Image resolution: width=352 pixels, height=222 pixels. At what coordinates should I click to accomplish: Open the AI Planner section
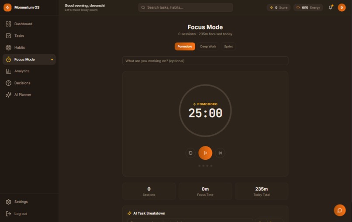pyautogui.click(x=29, y=94)
